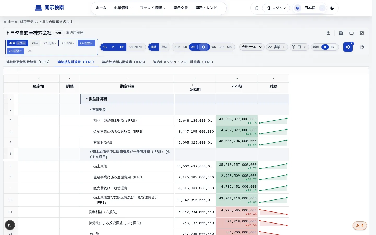This screenshot has width=376, height=235.
Task: Switch to 連結包括利益計算書 (IFRS) tab
Action: (124, 62)
